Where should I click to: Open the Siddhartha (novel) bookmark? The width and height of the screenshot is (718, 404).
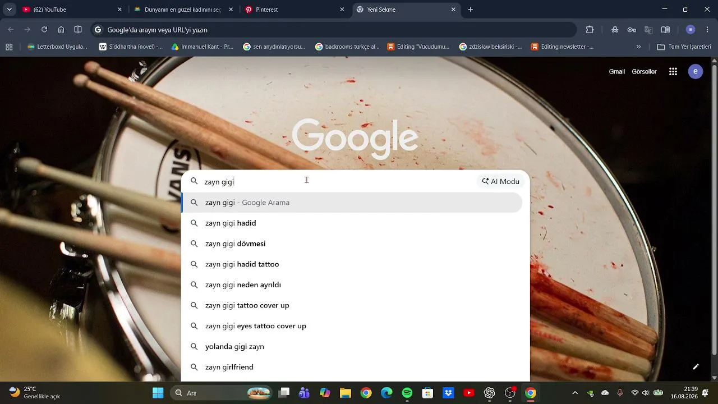point(131,47)
